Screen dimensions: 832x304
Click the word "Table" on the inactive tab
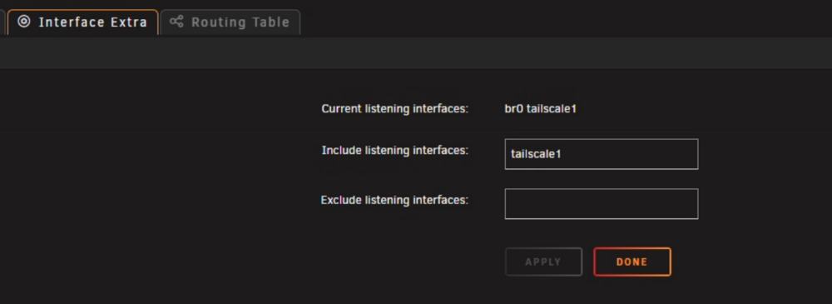click(271, 22)
